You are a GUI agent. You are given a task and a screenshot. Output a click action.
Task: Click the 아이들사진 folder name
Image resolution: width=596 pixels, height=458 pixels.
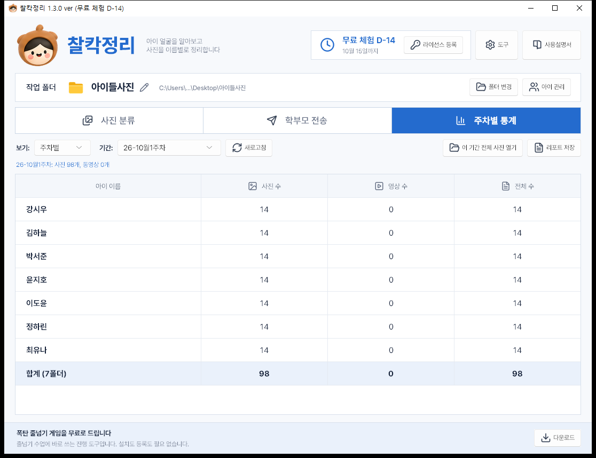[x=113, y=87]
